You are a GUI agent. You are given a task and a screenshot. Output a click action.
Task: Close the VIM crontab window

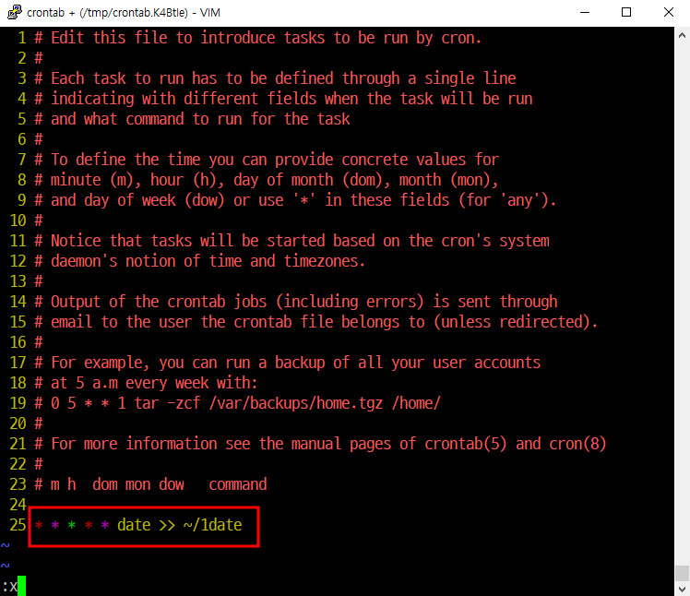click(x=668, y=12)
